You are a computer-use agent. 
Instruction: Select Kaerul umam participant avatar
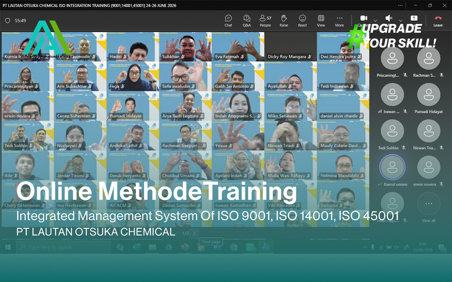point(392,167)
